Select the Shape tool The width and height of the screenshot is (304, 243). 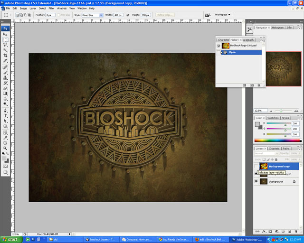click(5, 126)
